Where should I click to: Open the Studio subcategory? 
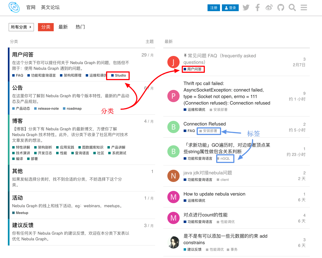pyautogui.click(x=119, y=75)
